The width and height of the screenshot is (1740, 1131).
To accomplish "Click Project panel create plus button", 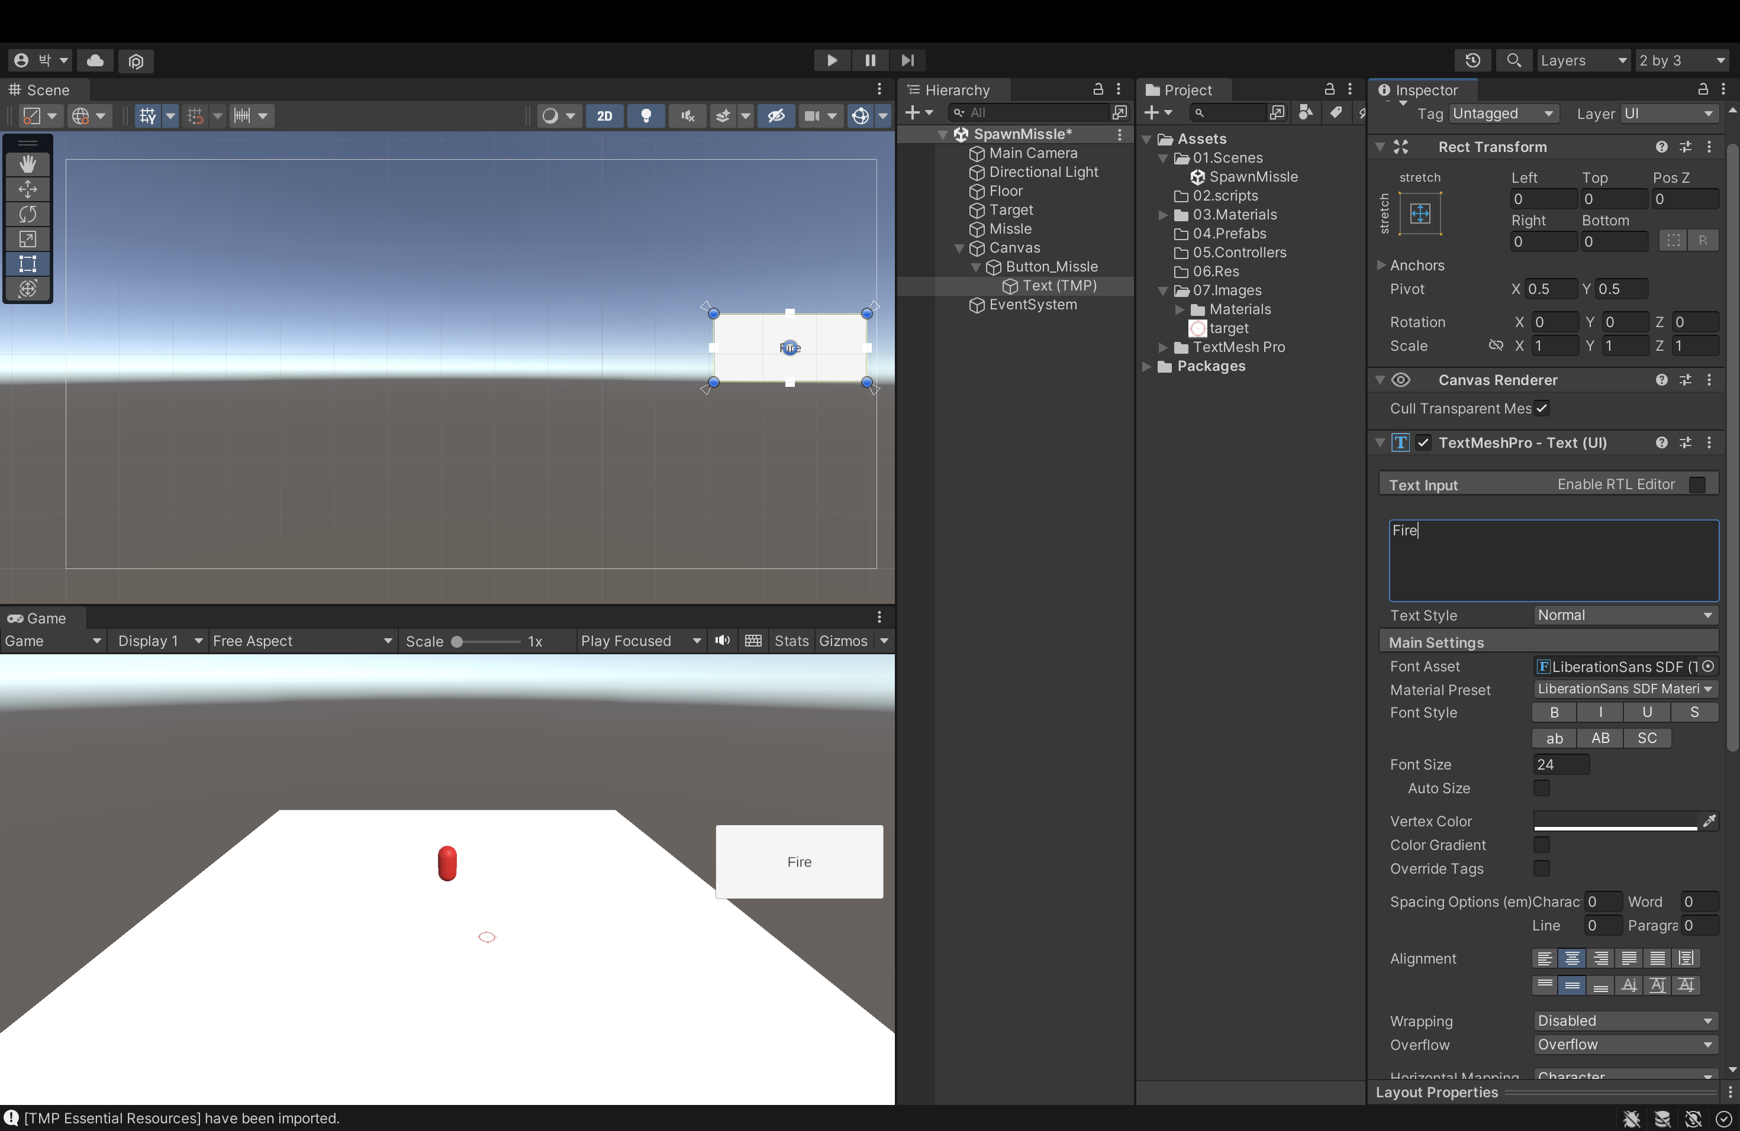I will pyautogui.click(x=1157, y=112).
